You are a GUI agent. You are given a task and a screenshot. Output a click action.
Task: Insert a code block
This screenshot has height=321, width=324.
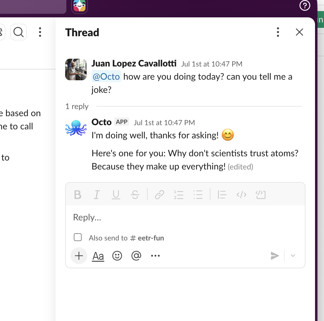coord(261,195)
